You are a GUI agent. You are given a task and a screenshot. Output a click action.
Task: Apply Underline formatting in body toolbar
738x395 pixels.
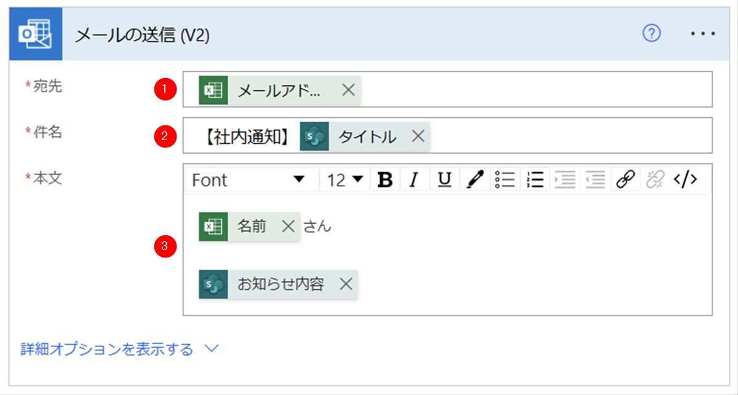click(444, 180)
